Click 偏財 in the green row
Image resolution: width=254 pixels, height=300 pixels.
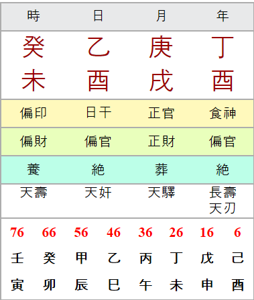[34, 142]
